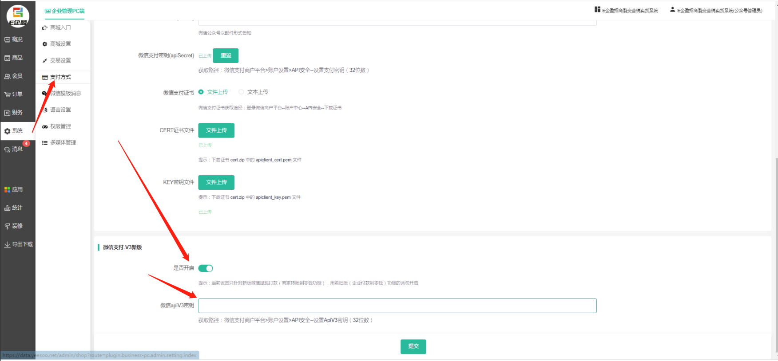Image resolution: width=778 pixels, height=361 pixels.
Task: Click 重置 button for apiSecret
Action: (x=226, y=55)
